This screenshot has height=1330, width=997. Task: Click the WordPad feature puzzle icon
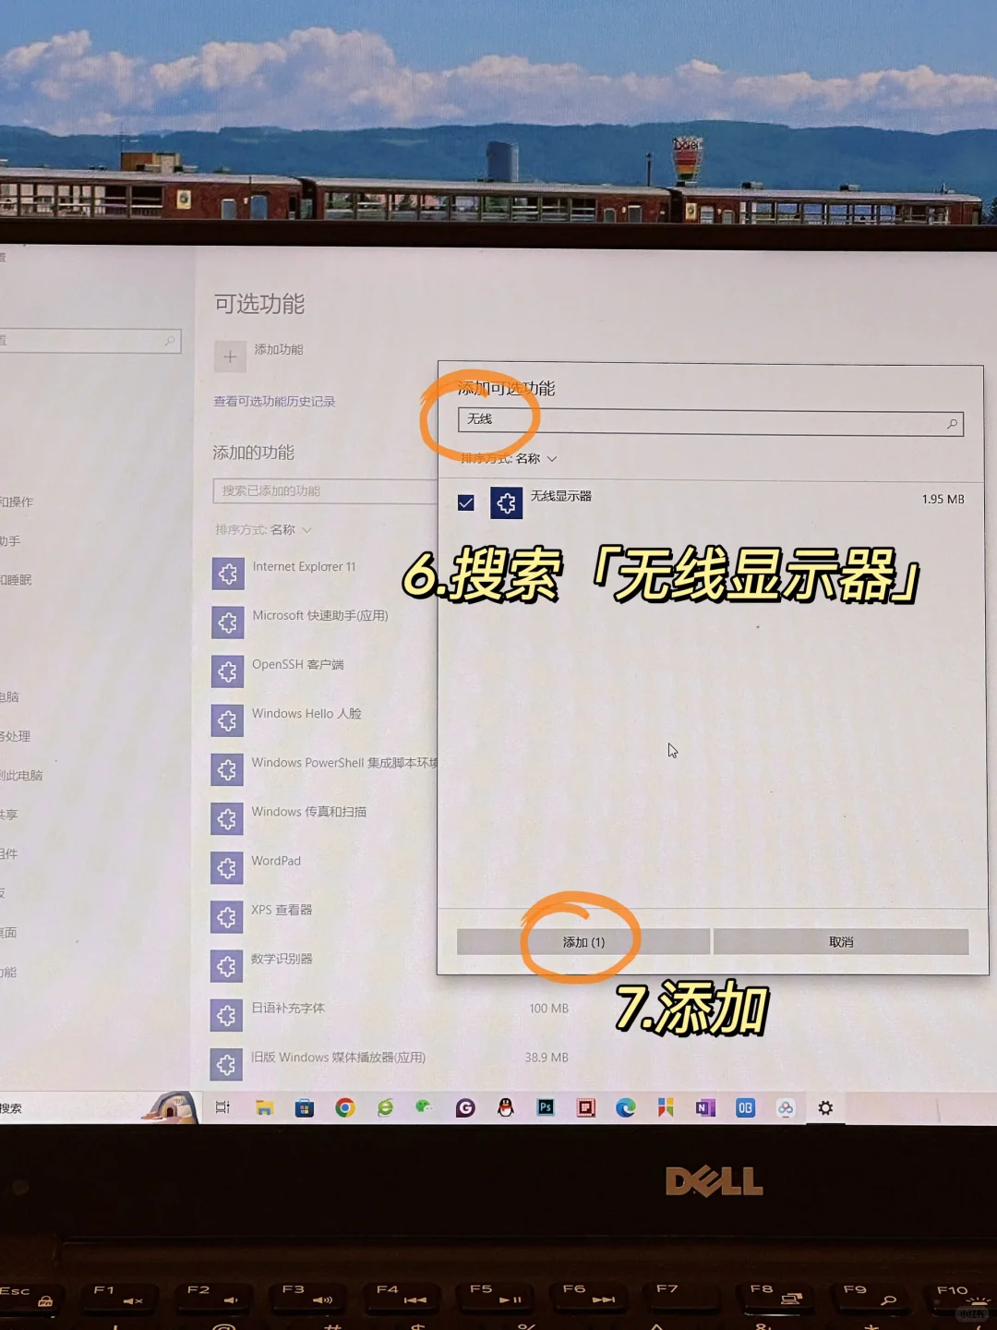227,867
